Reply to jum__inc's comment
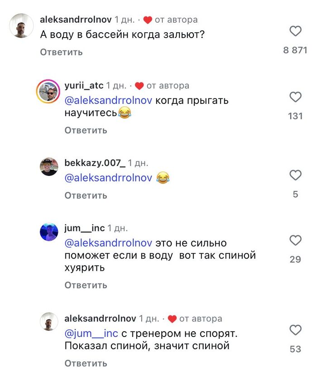 86,285
